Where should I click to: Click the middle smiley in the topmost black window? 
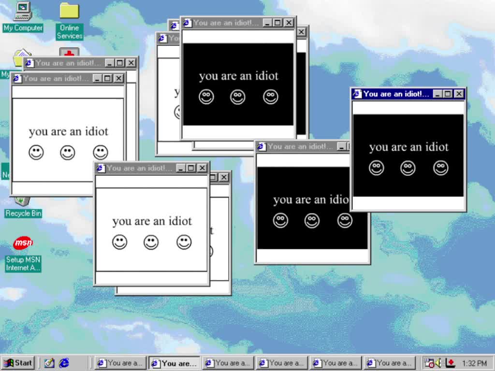click(238, 97)
